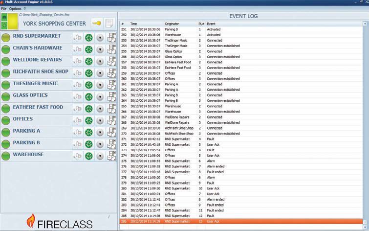369x231 pixels.
Task: Open the File menu
Action: coord(3,9)
